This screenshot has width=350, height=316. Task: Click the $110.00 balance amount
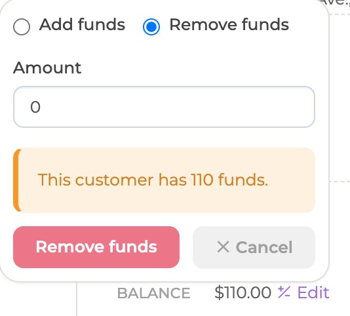point(243,292)
